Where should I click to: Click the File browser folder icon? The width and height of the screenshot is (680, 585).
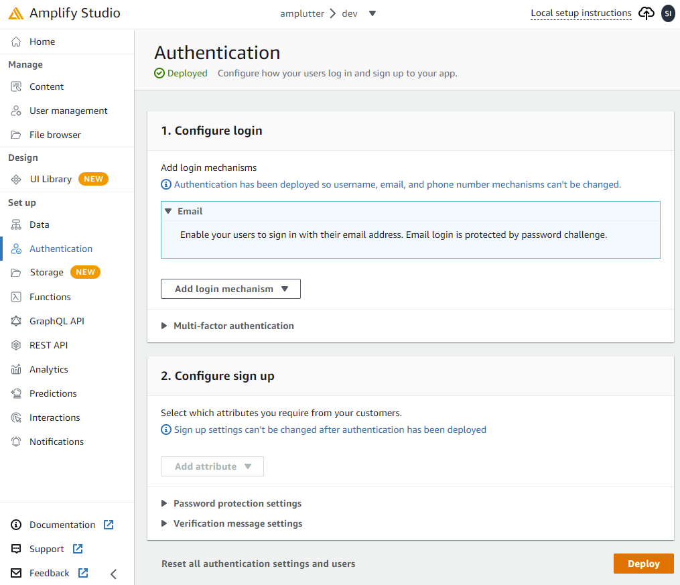tap(16, 135)
